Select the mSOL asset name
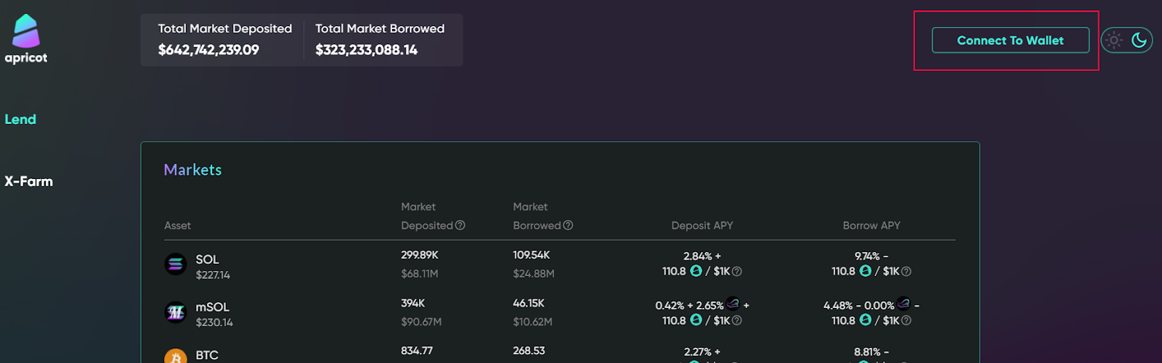This screenshot has height=363, width=1162. coord(212,307)
